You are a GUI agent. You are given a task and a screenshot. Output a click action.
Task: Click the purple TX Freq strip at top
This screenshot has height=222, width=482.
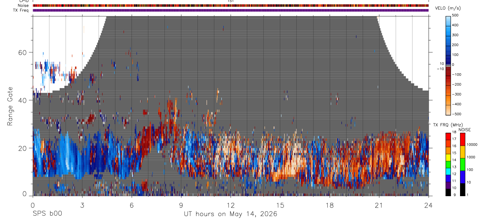click(231, 10)
